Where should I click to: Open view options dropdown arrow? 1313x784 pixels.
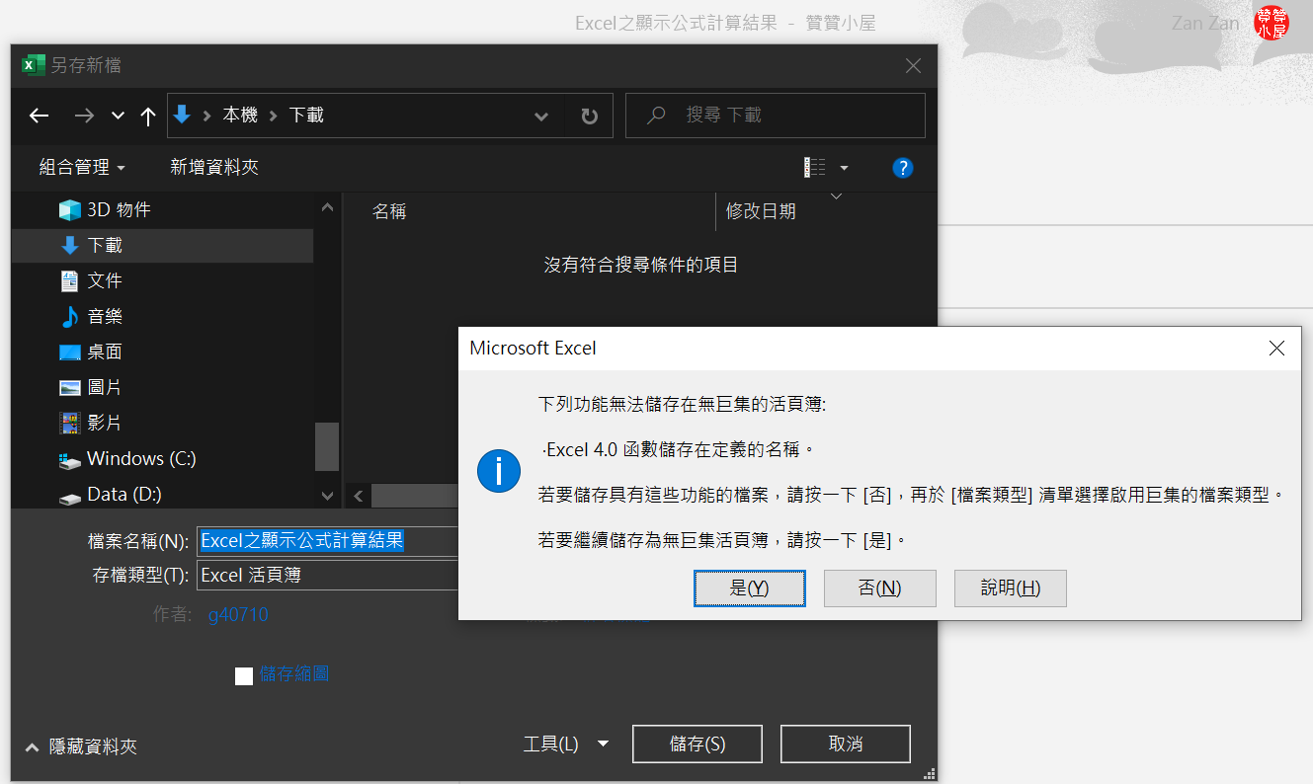coord(843,168)
